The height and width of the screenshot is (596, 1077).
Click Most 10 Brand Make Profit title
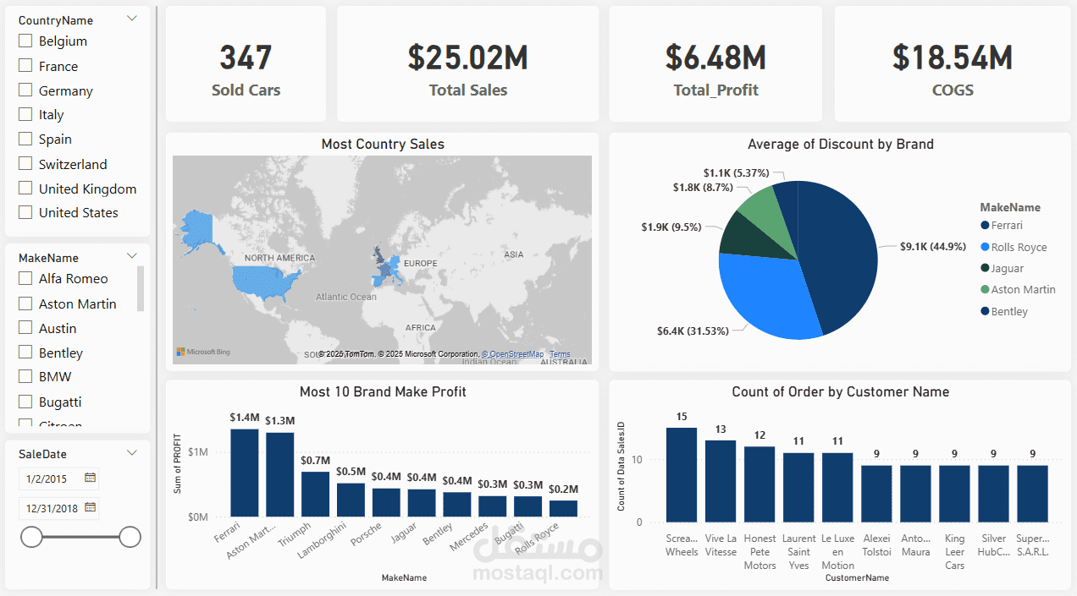[383, 392]
